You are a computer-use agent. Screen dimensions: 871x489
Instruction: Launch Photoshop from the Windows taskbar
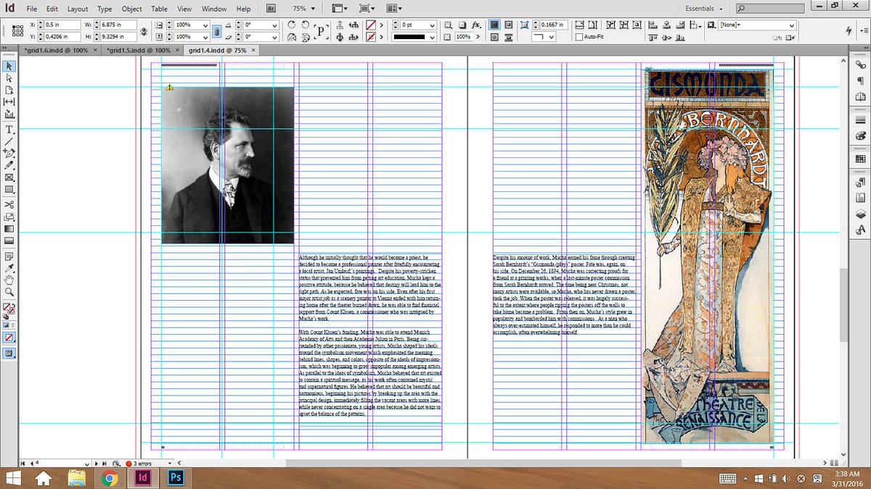tap(174, 477)
